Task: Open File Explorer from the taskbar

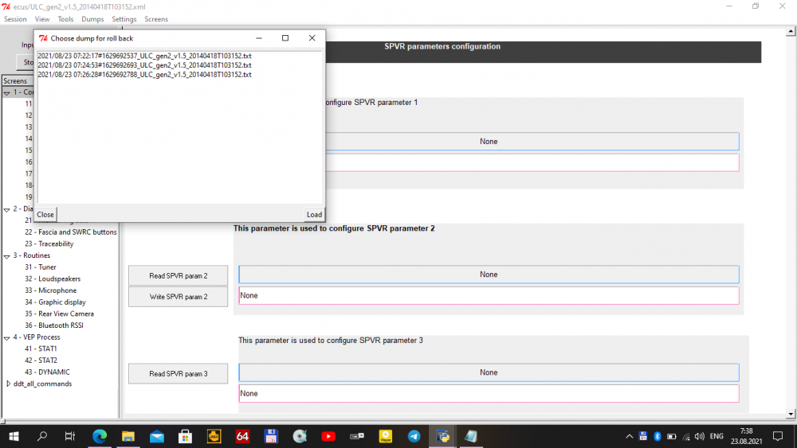Action: (128, 436)
